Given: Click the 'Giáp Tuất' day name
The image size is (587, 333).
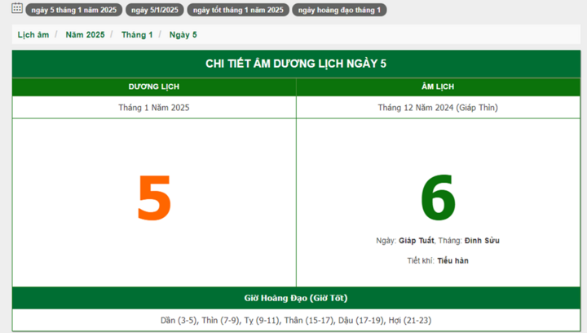Looking at the screenshot, I should (x=416, y=241).
